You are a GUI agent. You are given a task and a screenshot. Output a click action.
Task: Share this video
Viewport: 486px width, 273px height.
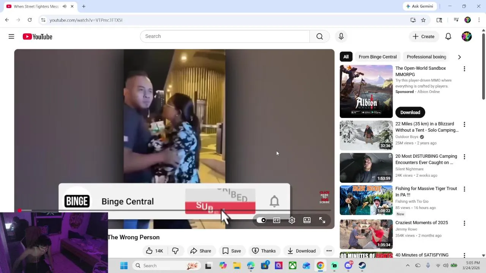coord(200,251)
